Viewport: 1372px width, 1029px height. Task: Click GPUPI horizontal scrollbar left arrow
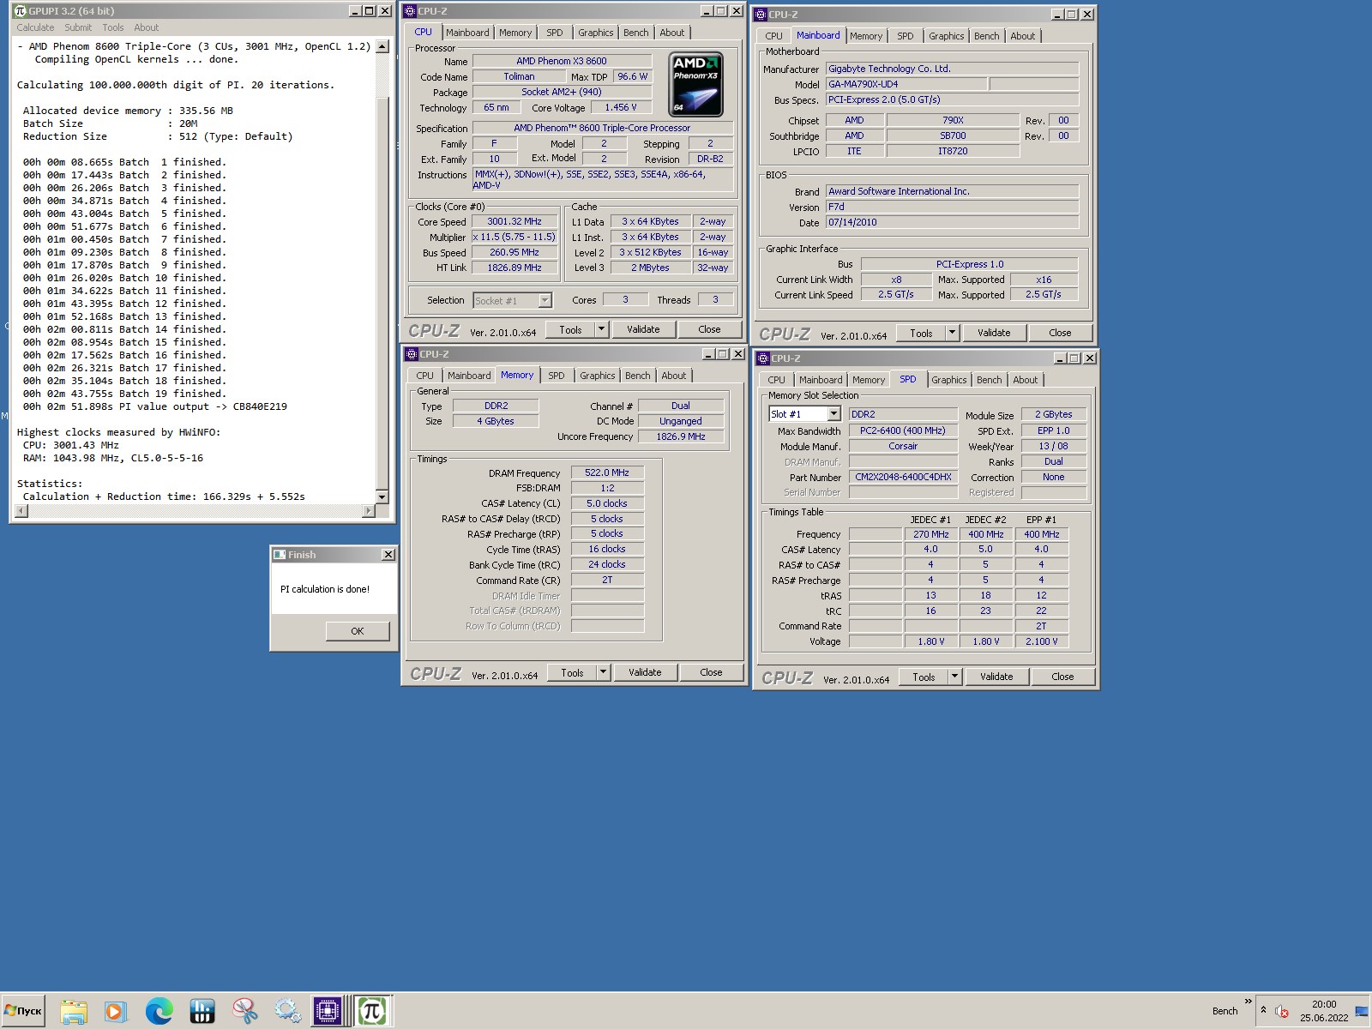[21, 510]
